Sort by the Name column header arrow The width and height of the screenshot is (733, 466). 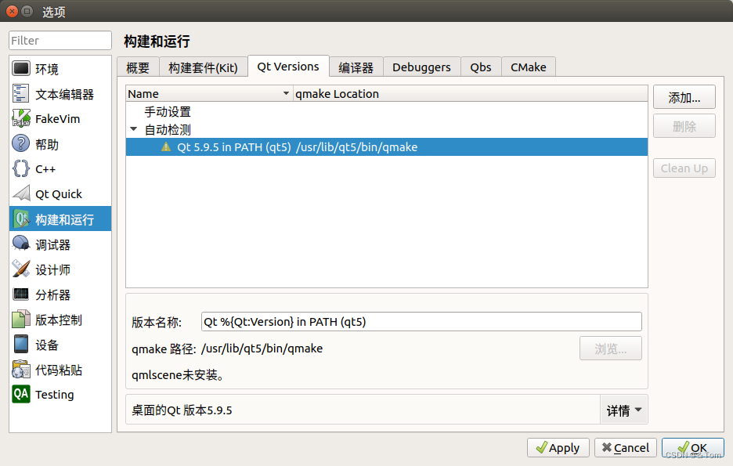286,93
